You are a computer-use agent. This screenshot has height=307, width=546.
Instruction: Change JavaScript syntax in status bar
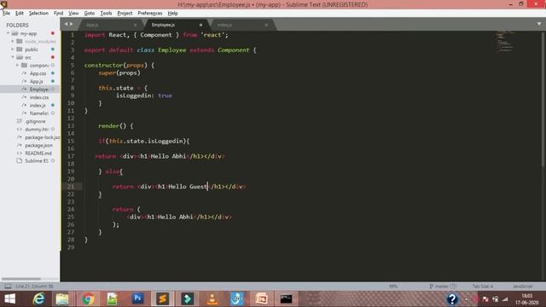pyautogui.click(x=522, y=287)
